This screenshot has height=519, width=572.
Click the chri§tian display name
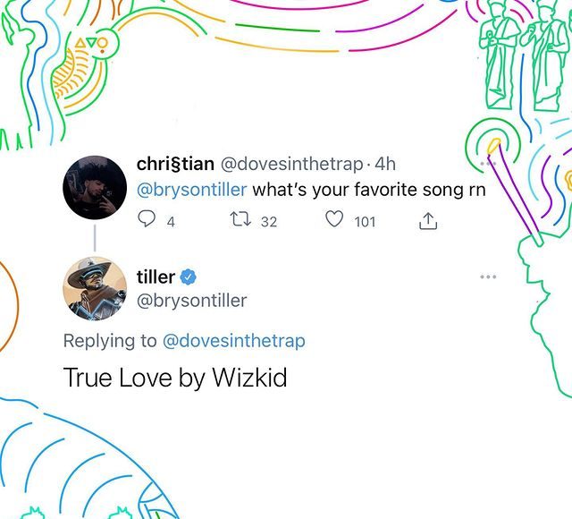coord(175,164)
